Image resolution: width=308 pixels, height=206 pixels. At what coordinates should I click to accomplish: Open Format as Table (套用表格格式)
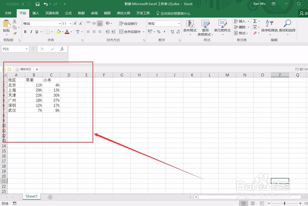(205, 27)
